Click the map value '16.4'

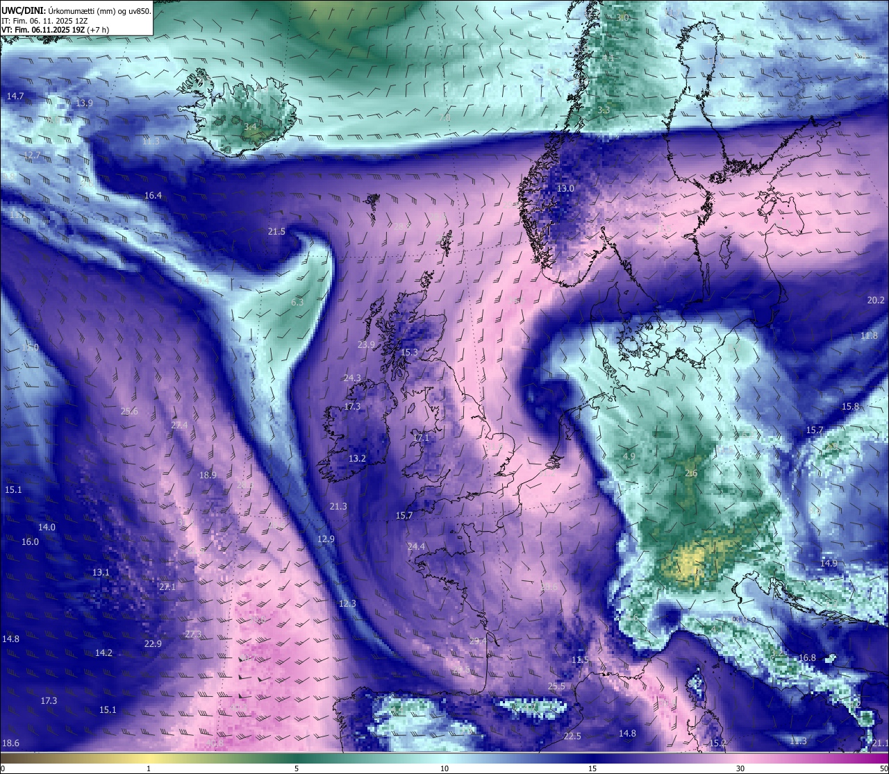tap(153, 196)
